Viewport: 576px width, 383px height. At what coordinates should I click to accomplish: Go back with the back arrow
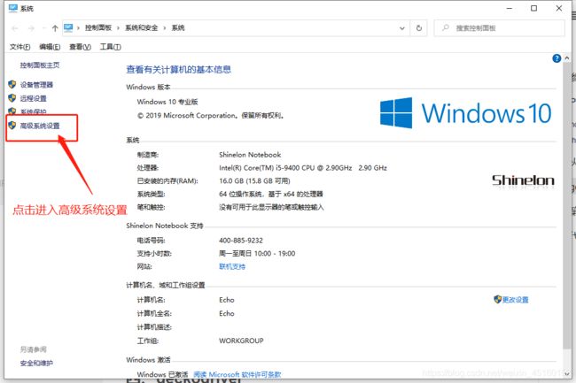(x=15, y=28)
